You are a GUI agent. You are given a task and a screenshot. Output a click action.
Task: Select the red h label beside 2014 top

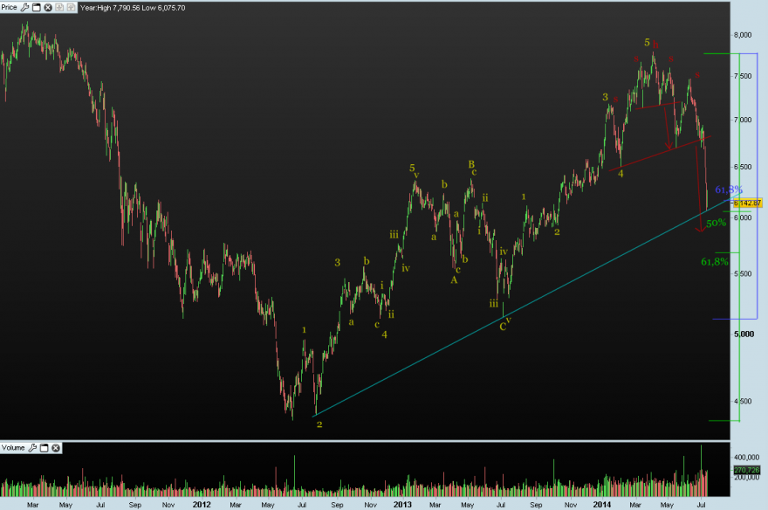(655, 45)
